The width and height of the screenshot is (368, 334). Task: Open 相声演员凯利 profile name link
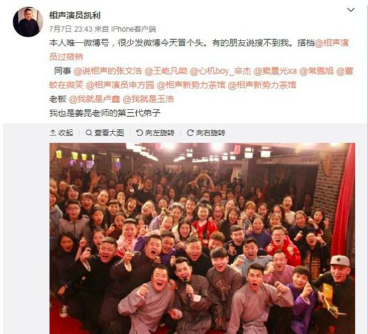point(75,15)
